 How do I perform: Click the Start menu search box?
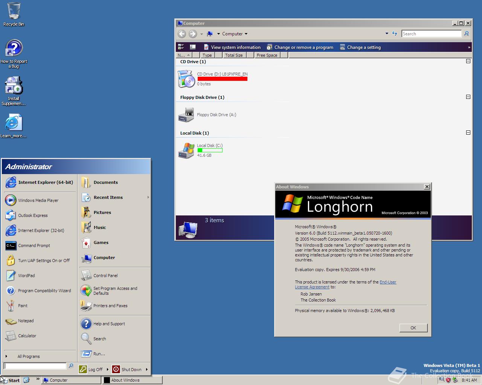click(x=35, y=366)
